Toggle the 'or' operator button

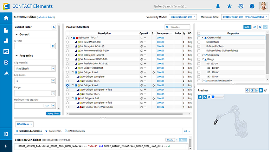[254, 27]
